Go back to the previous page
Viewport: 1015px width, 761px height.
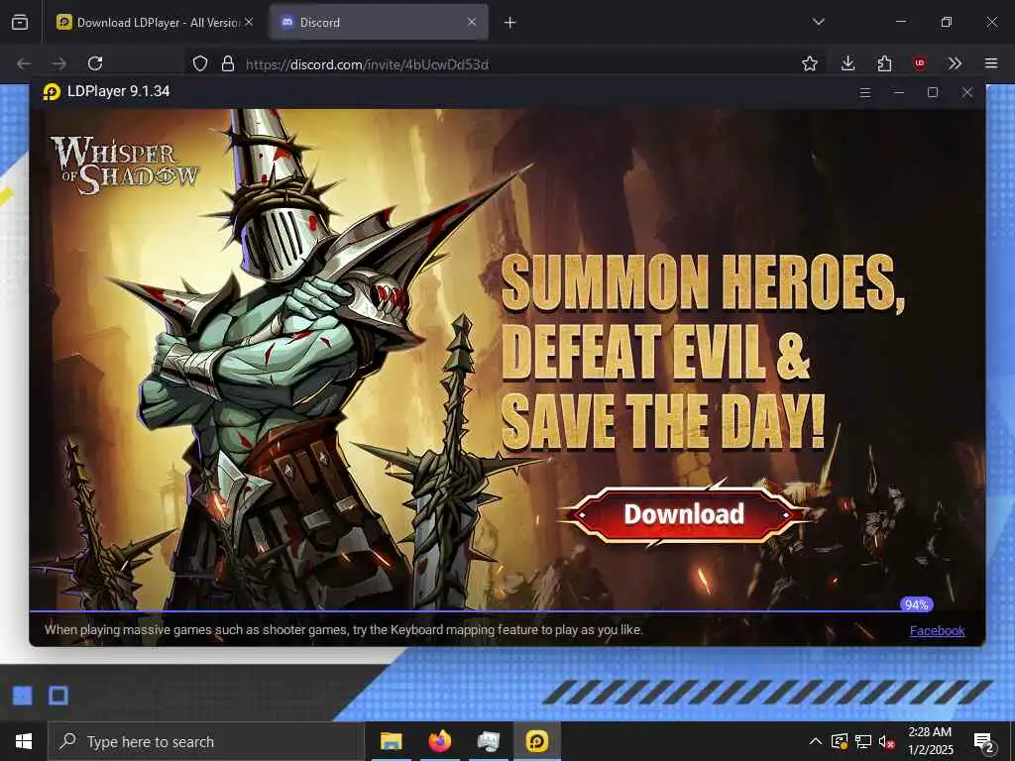pos(24,63)
